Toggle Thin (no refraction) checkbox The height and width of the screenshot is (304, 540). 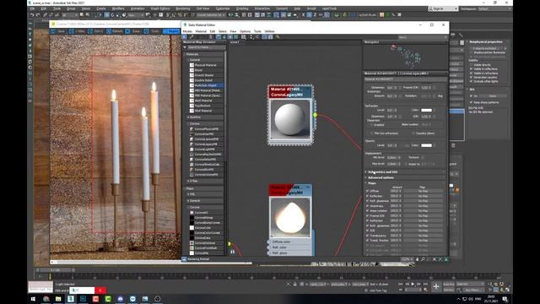(x=371, y=133)
